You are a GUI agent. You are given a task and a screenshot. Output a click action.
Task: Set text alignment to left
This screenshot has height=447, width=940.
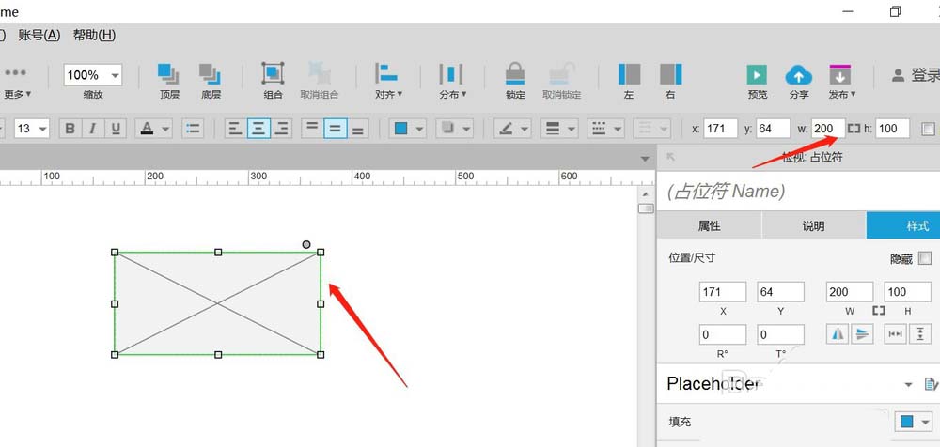(x=236, y=129)
